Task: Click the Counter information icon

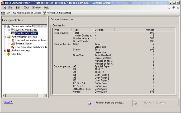Action: pyautogui.click(x=13, y=33)
